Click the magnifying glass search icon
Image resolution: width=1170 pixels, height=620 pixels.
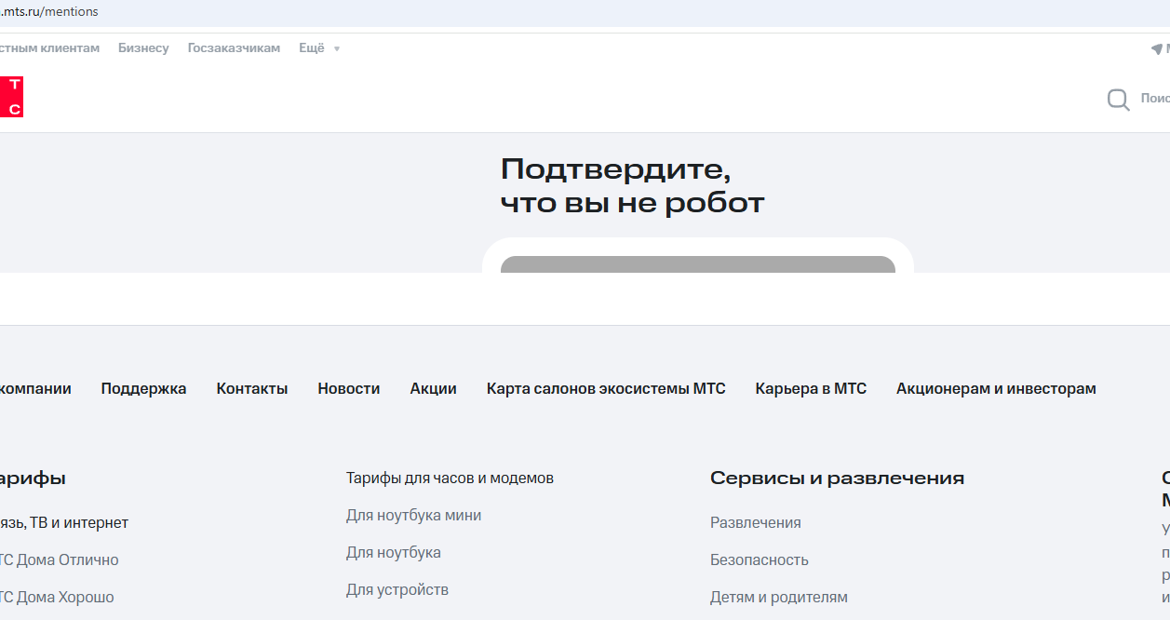tap(1118, 99)
